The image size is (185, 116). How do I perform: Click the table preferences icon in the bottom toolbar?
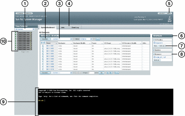click(x=117, y=73)
